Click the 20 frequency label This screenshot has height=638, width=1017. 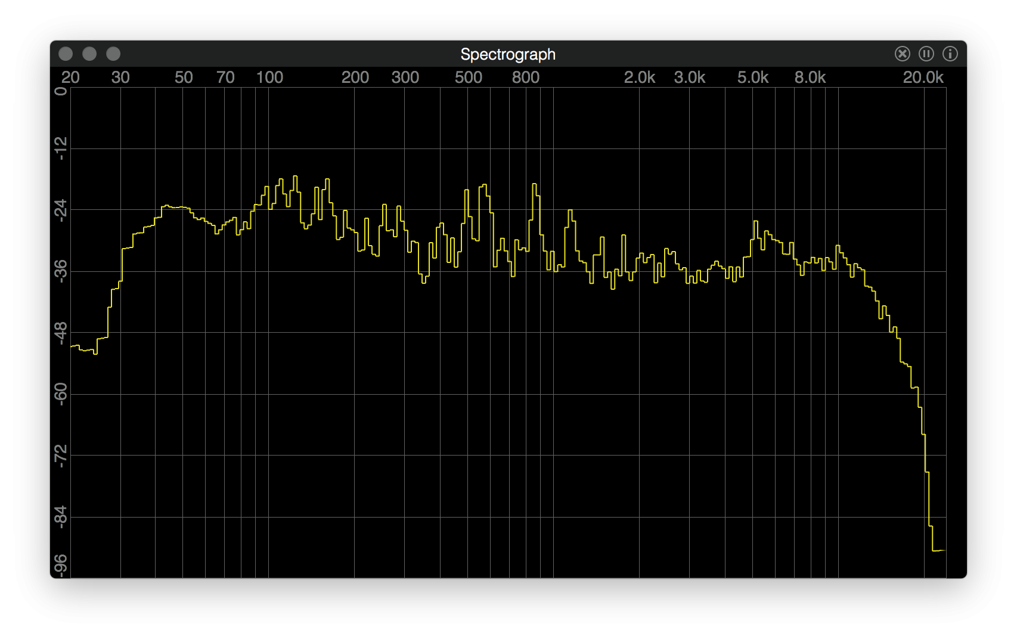coord(70,77)
